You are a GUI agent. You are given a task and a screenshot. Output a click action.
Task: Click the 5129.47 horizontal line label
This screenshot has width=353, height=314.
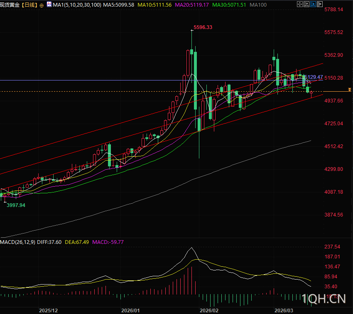click(314, 77)
